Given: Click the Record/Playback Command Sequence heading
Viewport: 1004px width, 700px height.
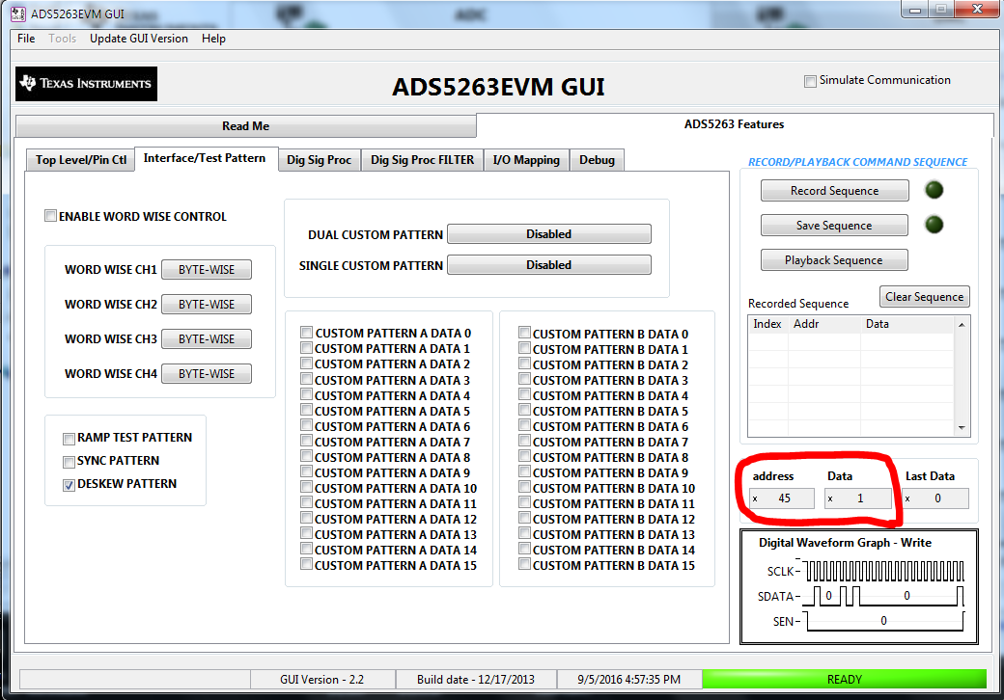Looking at the screenshot, I should point(858,162).
